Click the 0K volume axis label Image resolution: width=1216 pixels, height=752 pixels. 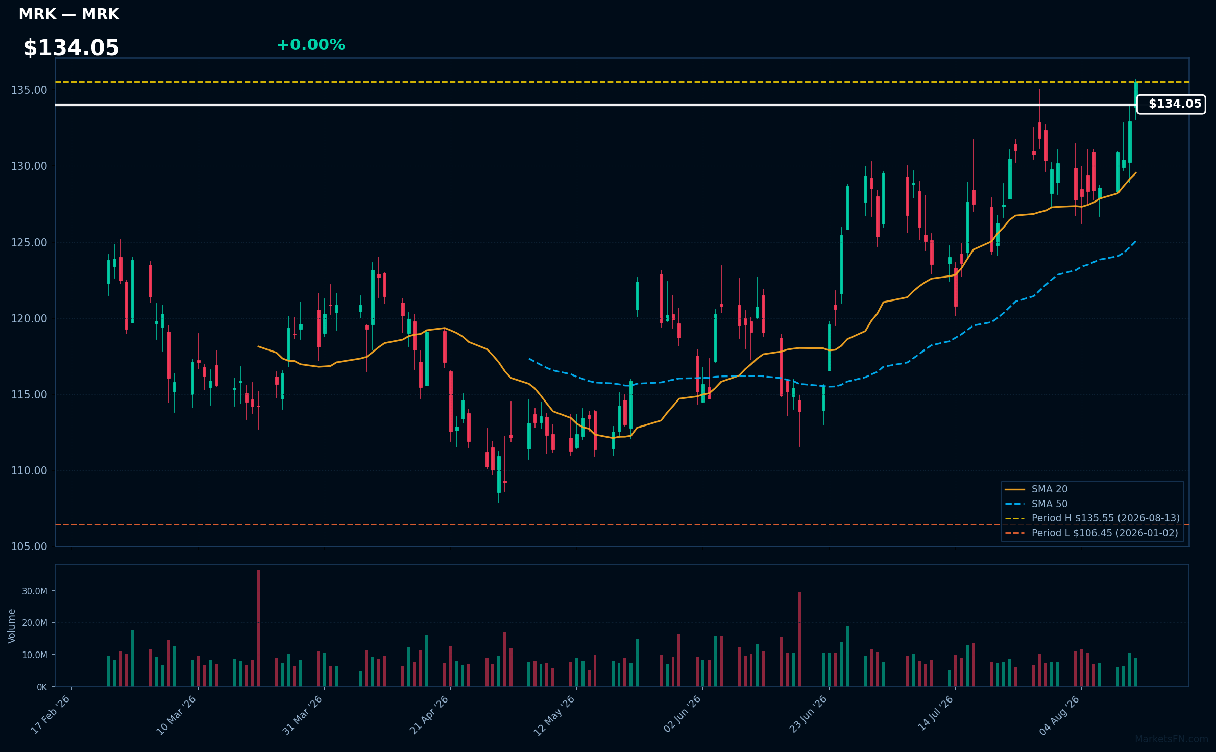tap(42, 687)
